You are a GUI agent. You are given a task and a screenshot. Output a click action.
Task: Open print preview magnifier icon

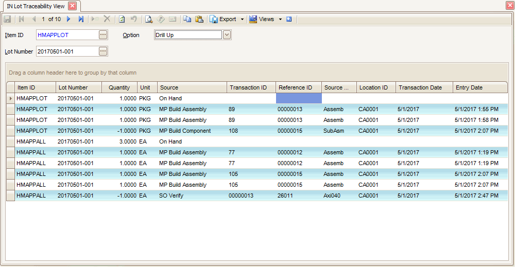click(149, 19)
